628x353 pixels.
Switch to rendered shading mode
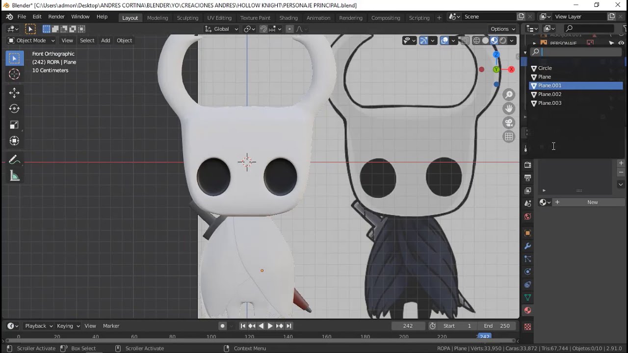(503, 41)
